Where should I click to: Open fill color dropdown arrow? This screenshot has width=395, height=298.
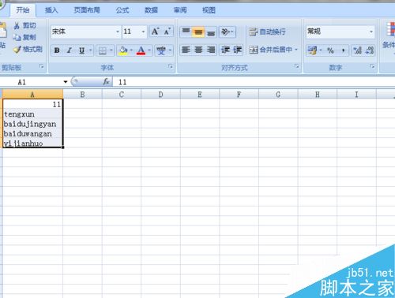coord(131,50)
